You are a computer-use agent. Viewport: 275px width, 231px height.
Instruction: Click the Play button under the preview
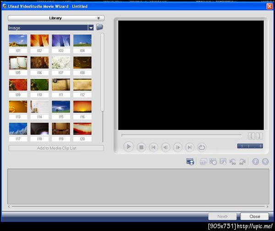129,147
